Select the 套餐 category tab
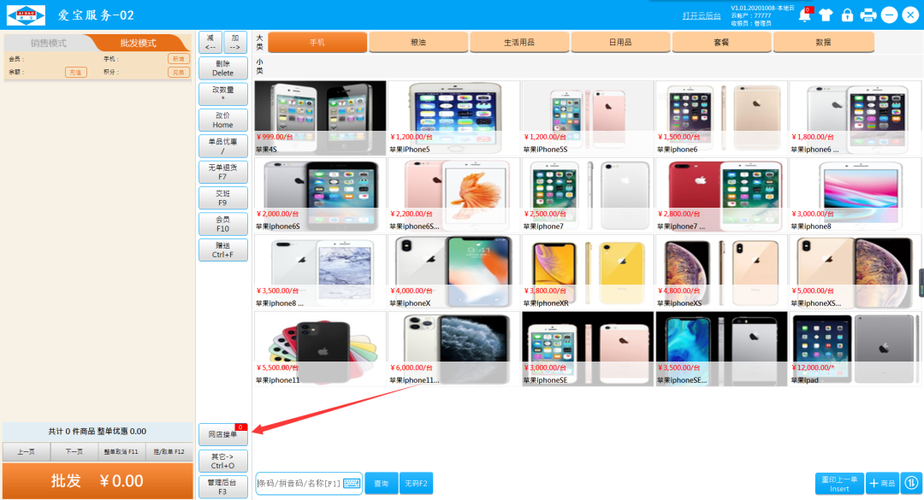This screenshot has height=500, width=924. (721, 43)
